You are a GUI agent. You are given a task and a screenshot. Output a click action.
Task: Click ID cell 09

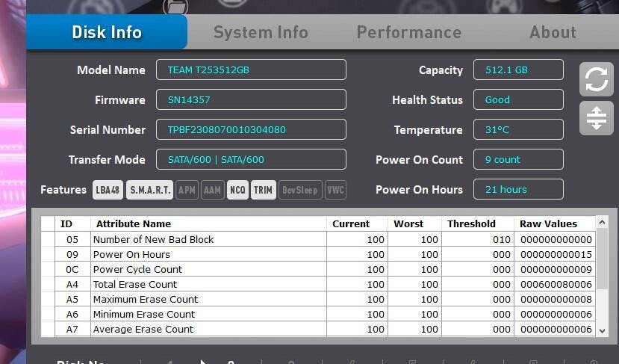click(72, 255)
